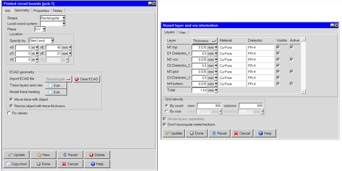Toggle Don't recompute metal fractions checkbox
Screen dimensions: 342x171
[164, 125]
